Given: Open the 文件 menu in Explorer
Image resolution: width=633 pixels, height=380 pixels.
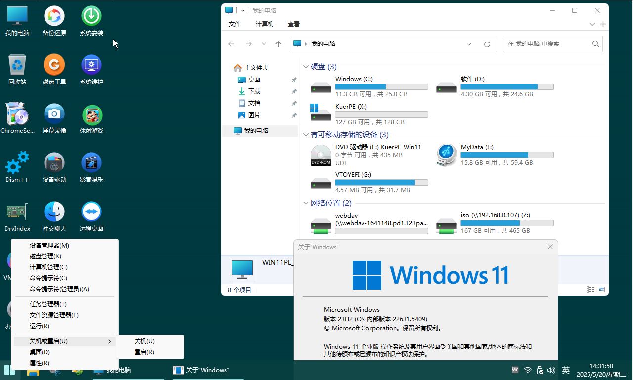Looking at the screenshot, I should (235, 24).
